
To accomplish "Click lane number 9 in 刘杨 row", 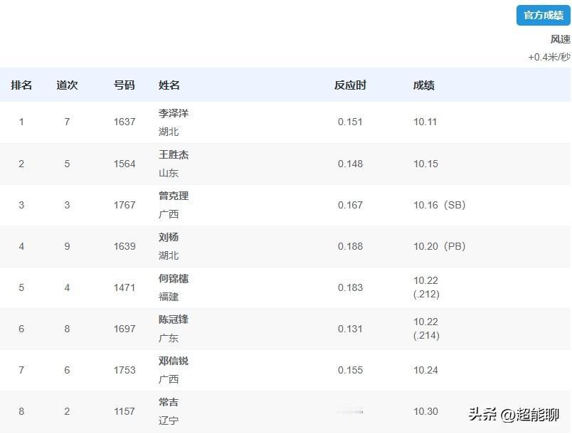I will pos(67,246).
